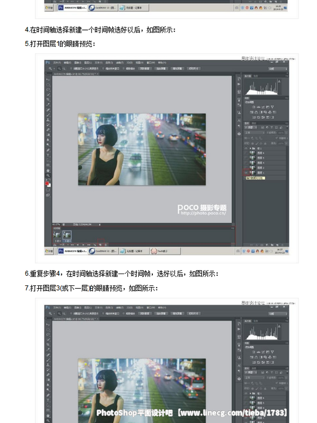This screenshot has height=423, width=317.
Task: Select Eraser tool in step-5 Photoshop screenshot
Action: coord(48,130)
